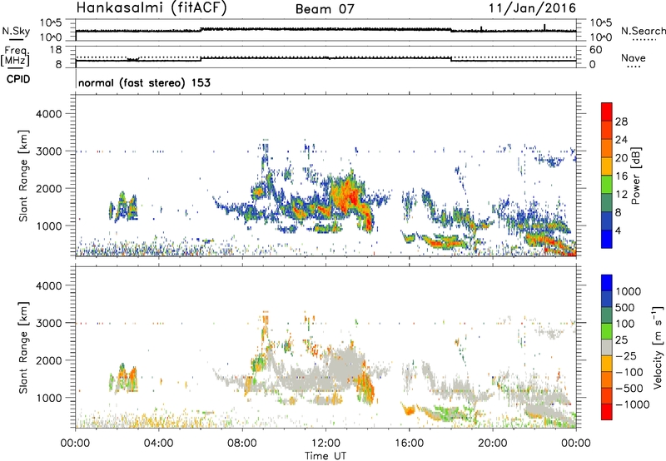666x461 pixels.
Task: Click the "N.Search" legend label
Action: 643,31
